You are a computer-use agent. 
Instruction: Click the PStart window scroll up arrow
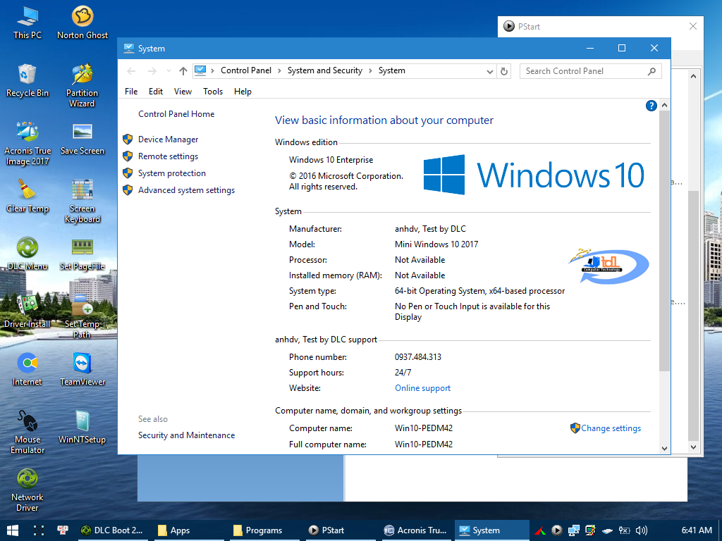pos(694,77)
